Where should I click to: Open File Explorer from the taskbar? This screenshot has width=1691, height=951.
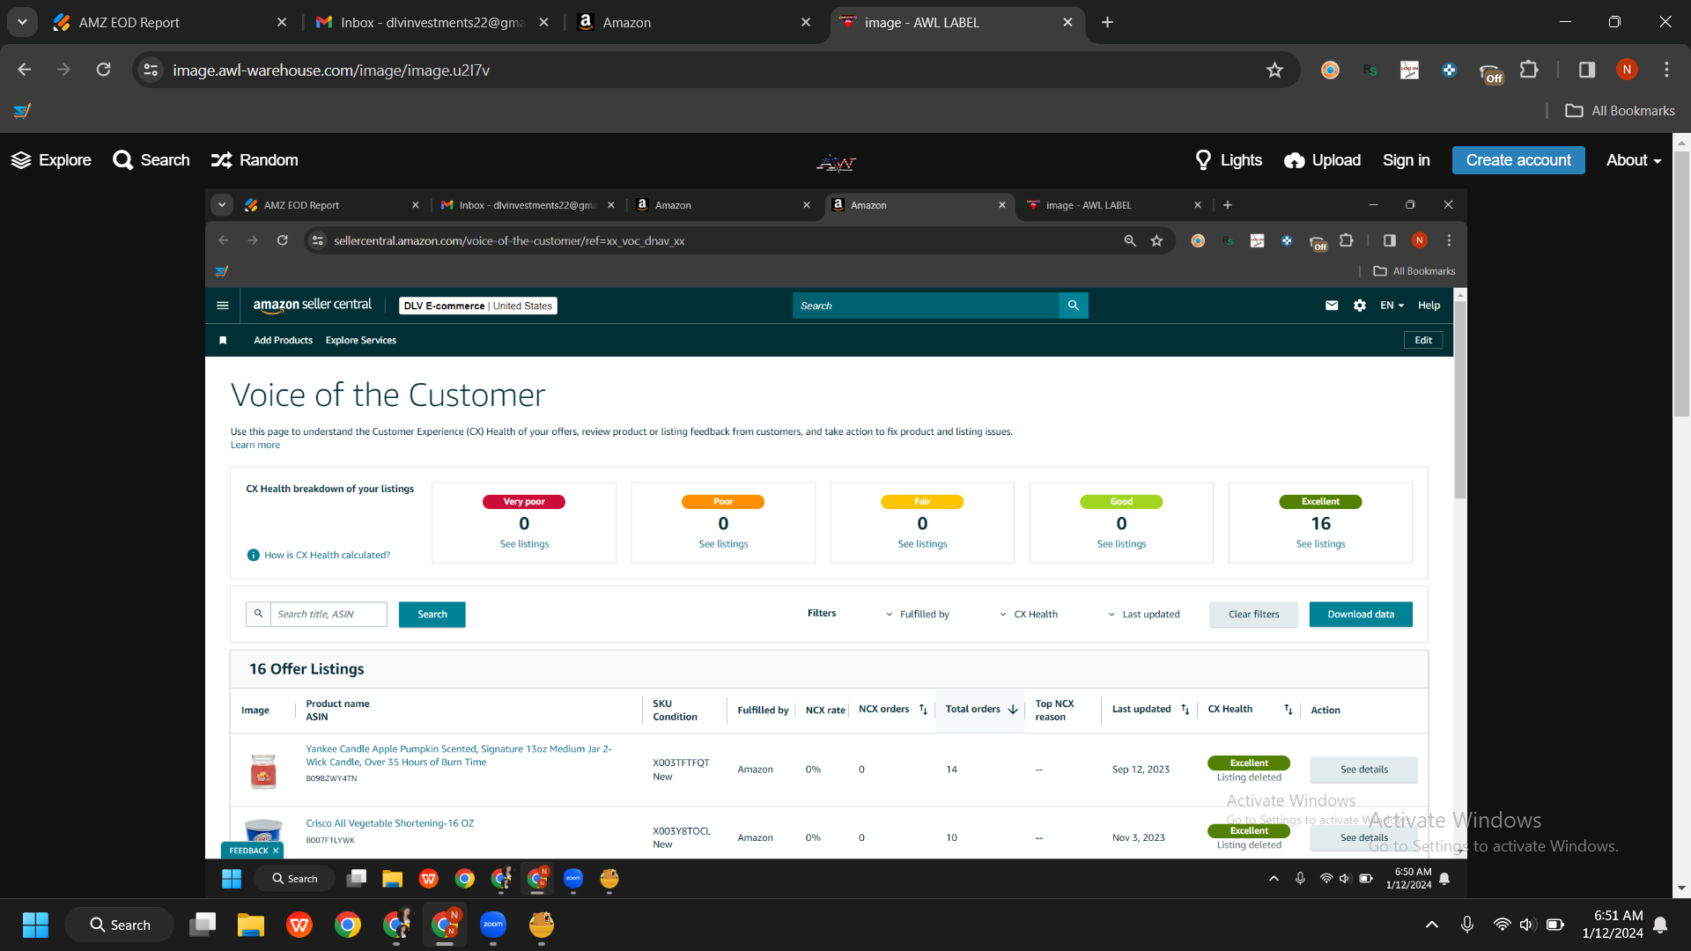(250, 925)
